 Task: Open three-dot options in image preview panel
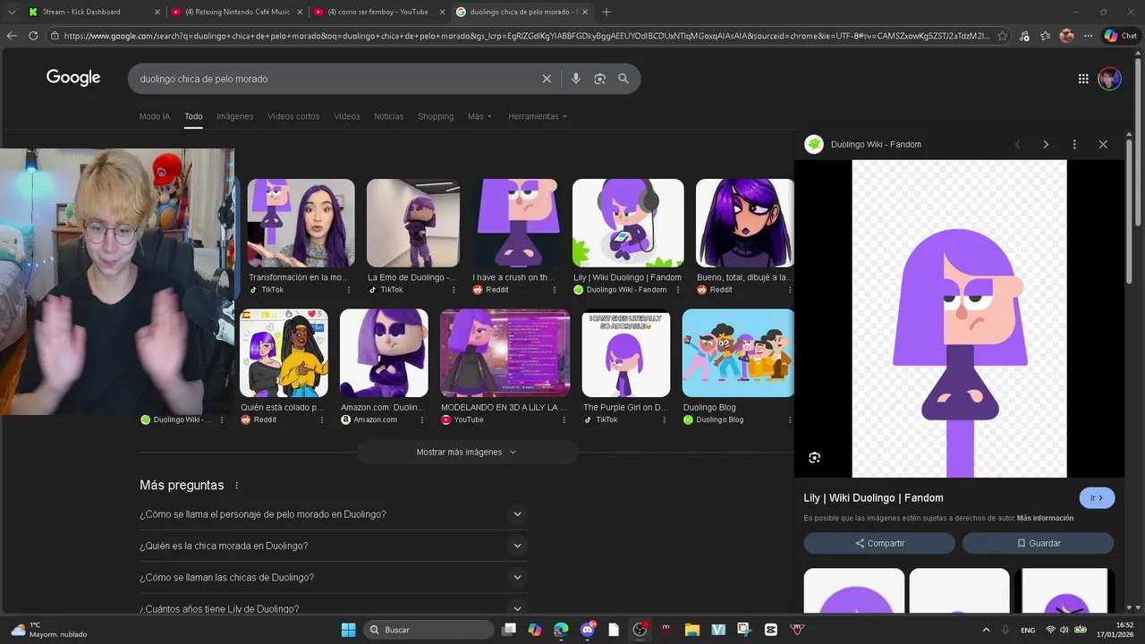[x=1074, y=144]
